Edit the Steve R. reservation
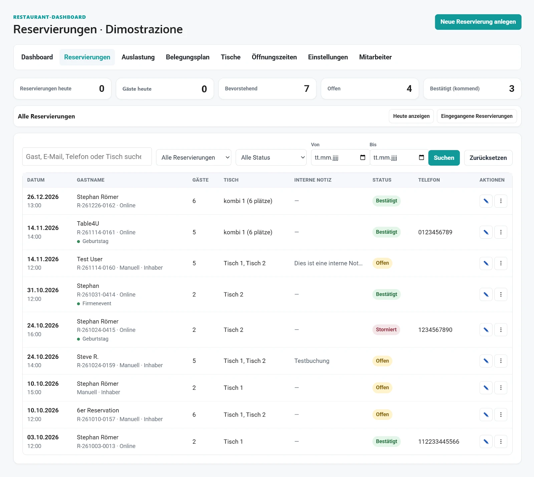 (x=486, y=361)
